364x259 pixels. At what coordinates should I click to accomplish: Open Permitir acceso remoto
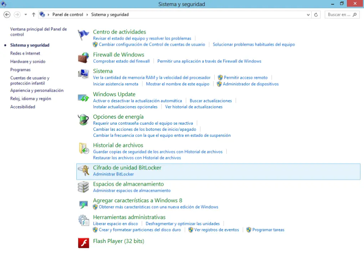[246, 78]
